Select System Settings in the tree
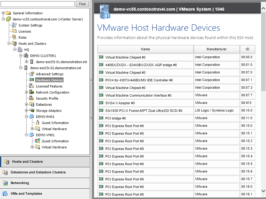Image resolution: width=266 pixels, height=199 pixels. coord(30,25)
